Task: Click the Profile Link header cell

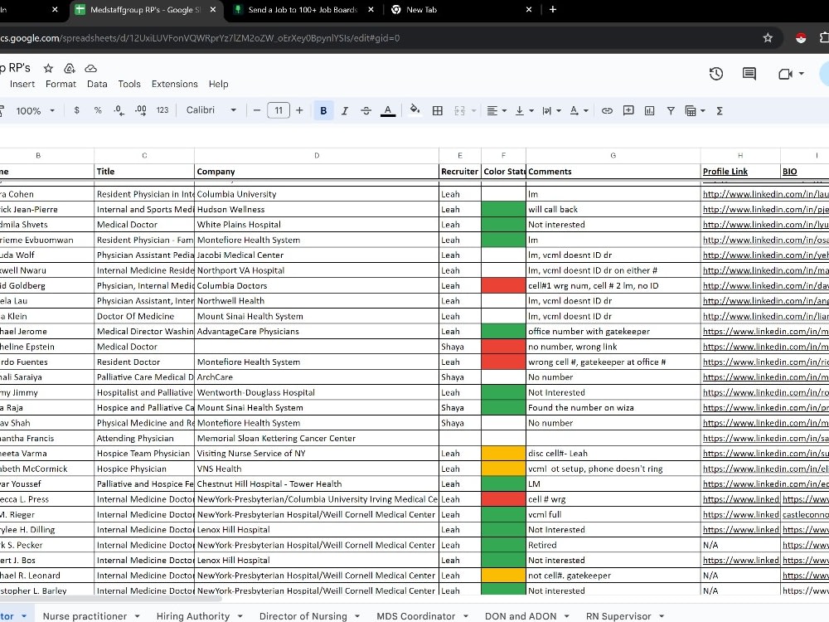Action: pyautogui.click(x=740, y=172)
